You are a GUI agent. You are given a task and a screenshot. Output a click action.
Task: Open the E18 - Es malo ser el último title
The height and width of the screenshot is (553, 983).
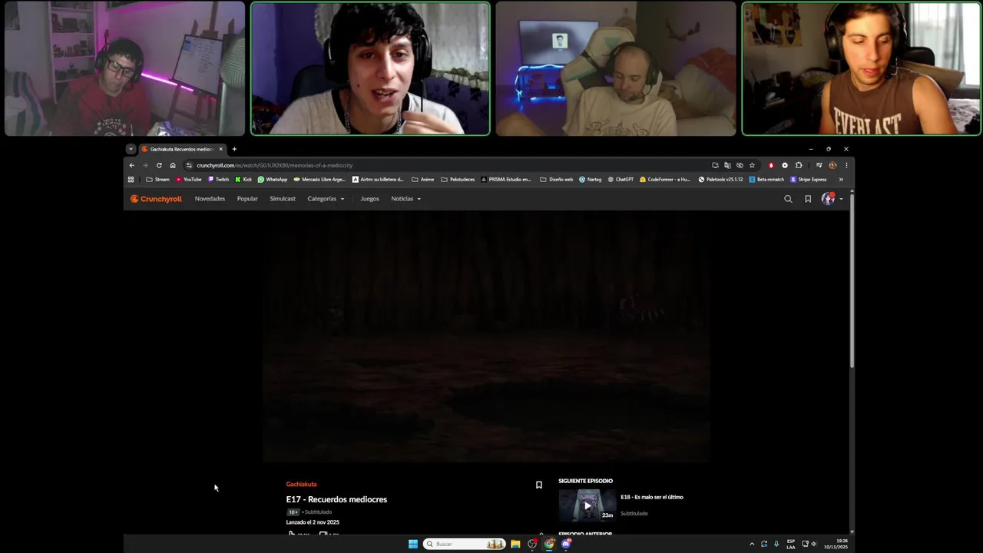[x=652, y=497]
